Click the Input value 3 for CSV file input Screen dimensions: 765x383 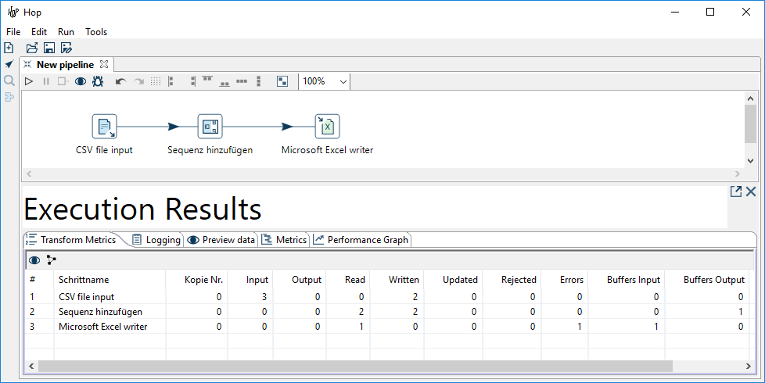pyautogui.click(x=264, y=297)
